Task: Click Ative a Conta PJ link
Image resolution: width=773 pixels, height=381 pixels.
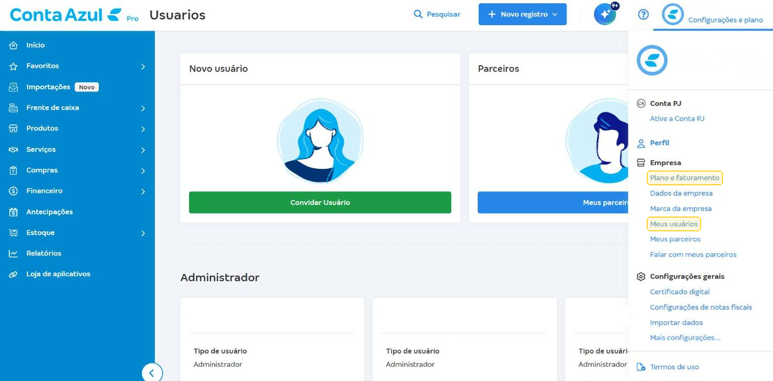Action: [x=677, y=118]
